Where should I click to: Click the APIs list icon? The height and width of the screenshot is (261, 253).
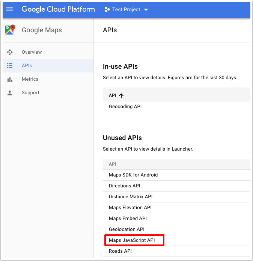click(10, 66)
